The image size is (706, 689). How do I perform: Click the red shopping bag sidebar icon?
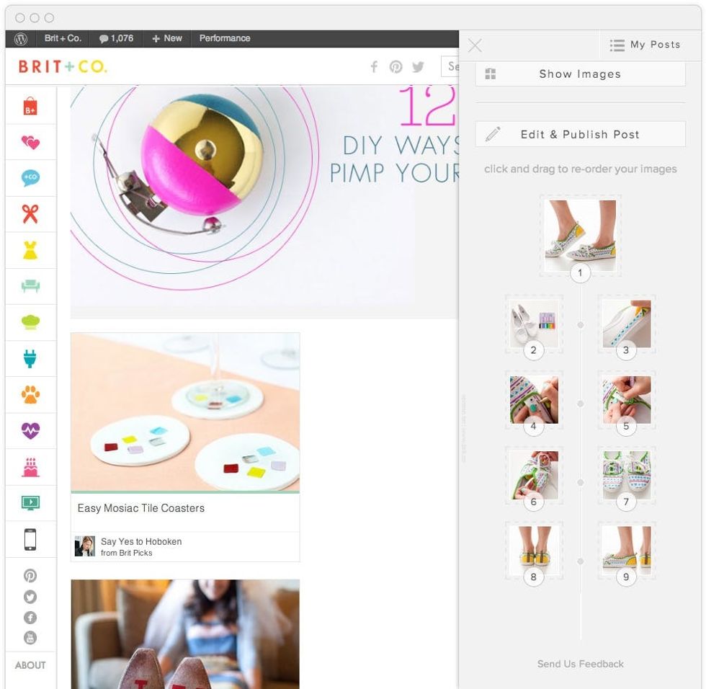point(30,106)
